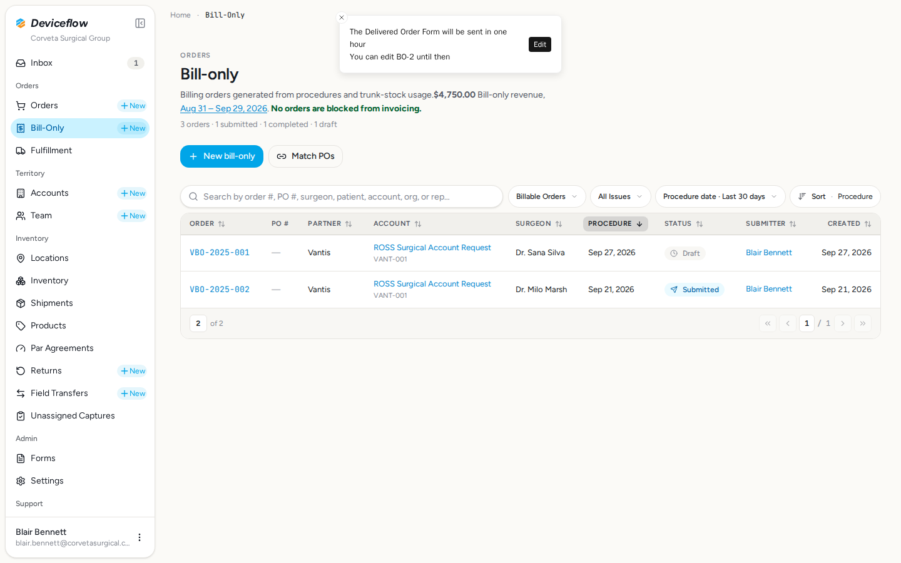Click the Shipments package icon
The width and height of the screenshot is (901, 563).
pos(21,303)
